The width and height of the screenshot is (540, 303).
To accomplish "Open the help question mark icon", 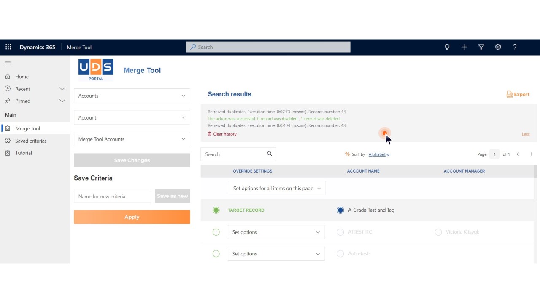I will (x=515, y=47).
